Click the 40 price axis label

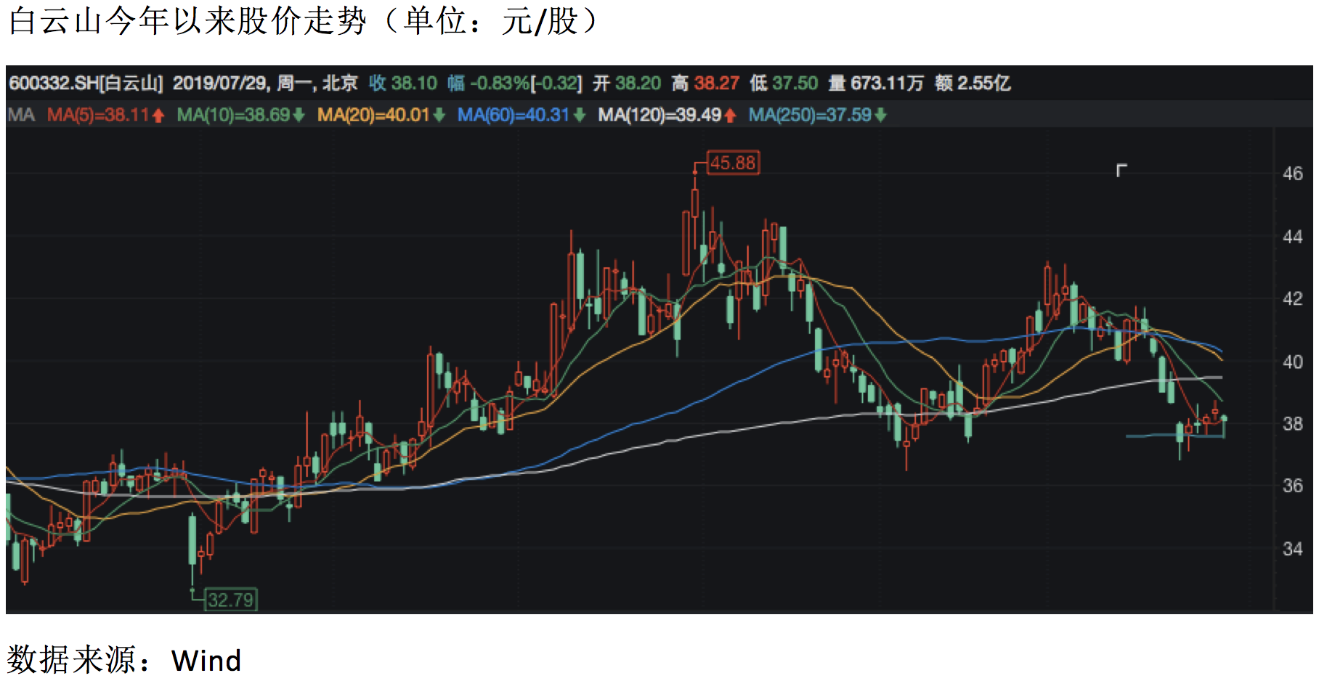tap(1292, 362)
